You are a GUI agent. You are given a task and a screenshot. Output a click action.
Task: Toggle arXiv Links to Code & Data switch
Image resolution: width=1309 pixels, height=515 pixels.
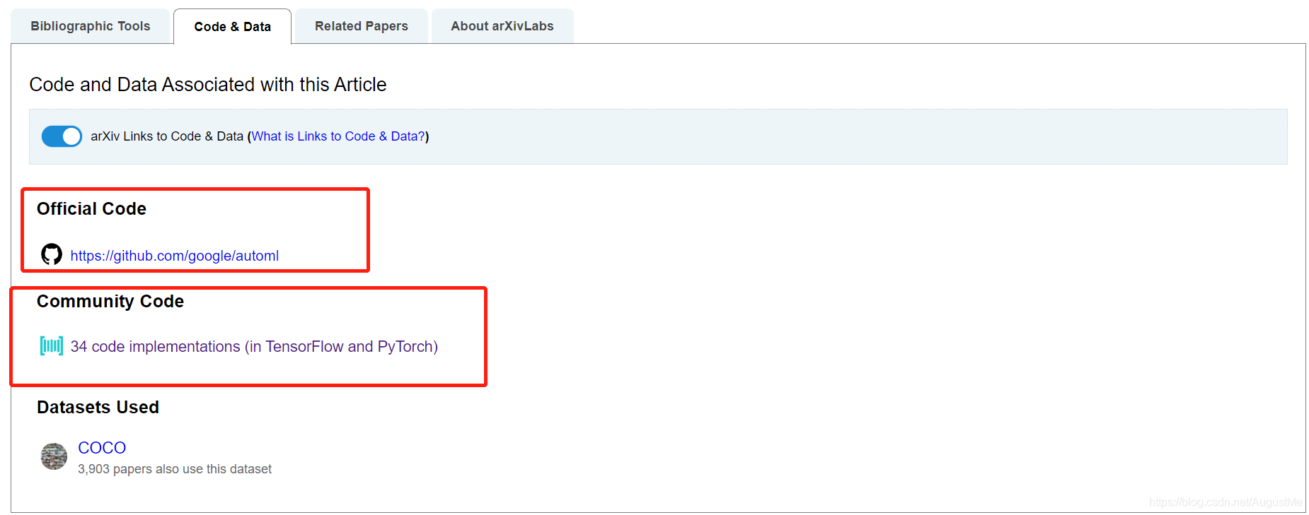[x=62, y=136]
